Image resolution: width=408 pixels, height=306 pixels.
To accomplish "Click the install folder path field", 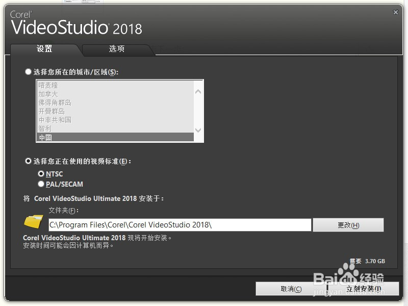I will point(180,225).
